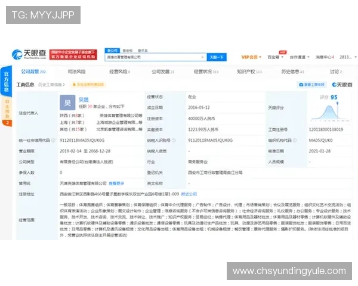Open the 讨论 tab

click(336, 71)
